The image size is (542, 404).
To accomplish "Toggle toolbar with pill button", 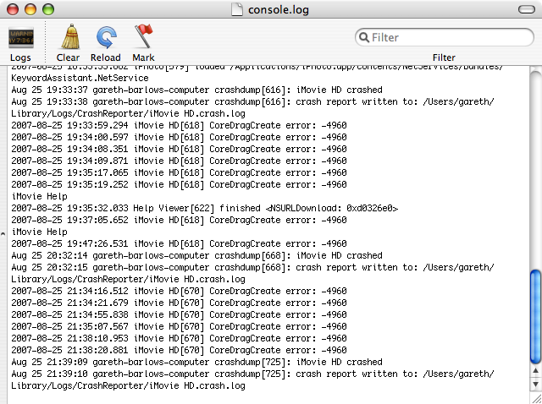I will pos(527,9).
